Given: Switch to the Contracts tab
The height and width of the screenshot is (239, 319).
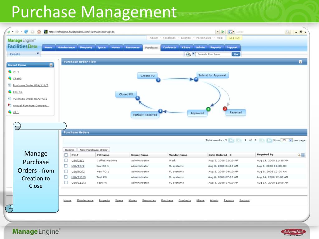Looking at the screenshot, I should pos(170,48).
